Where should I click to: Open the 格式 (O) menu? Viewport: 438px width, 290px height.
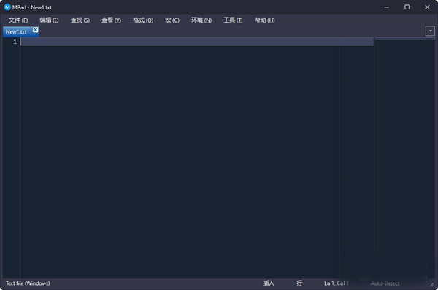click(143, 20)
